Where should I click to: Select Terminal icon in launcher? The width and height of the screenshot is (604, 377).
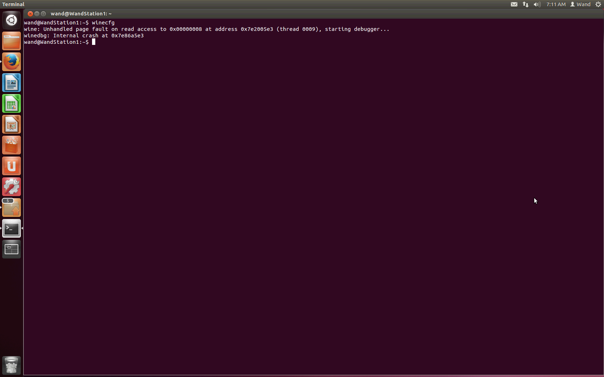[12, 228]
